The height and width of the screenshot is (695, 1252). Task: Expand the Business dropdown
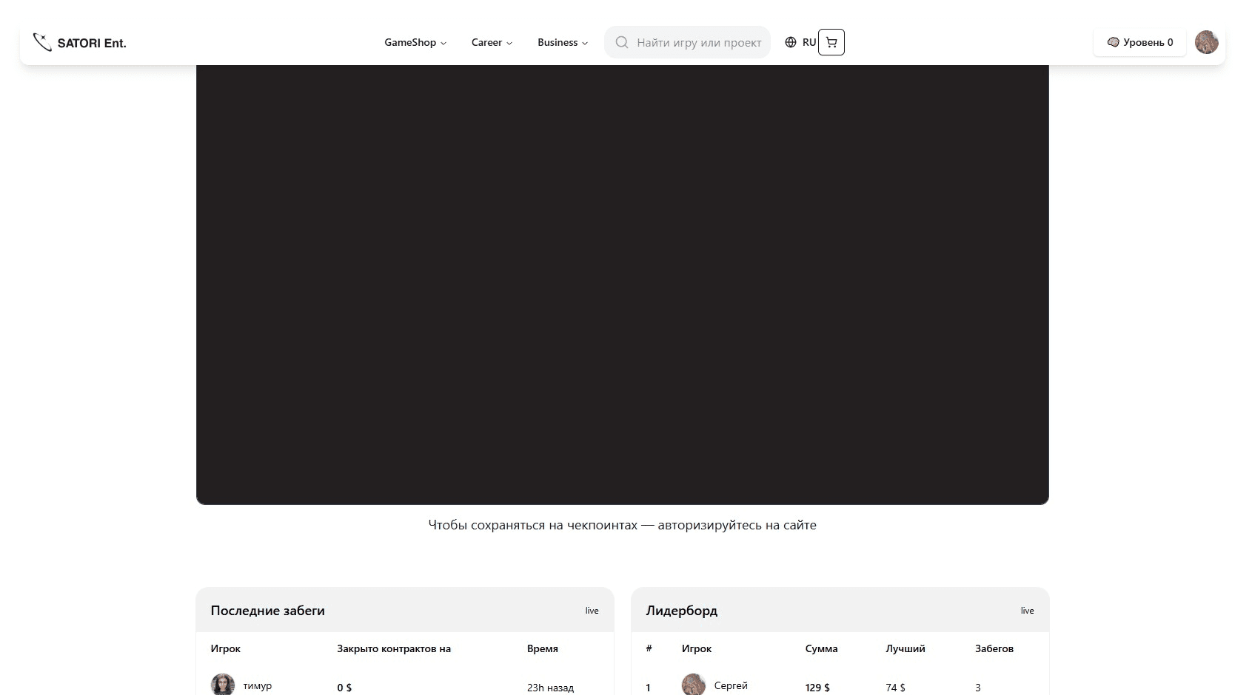pos(562,42)
